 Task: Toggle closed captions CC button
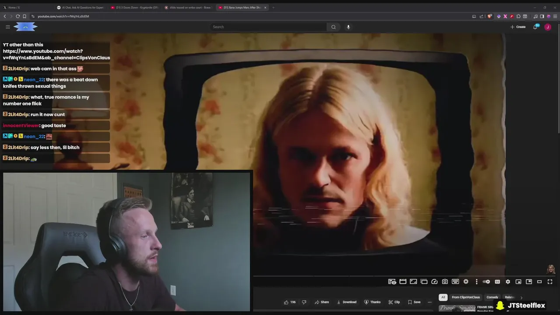(x=497, y=282)
